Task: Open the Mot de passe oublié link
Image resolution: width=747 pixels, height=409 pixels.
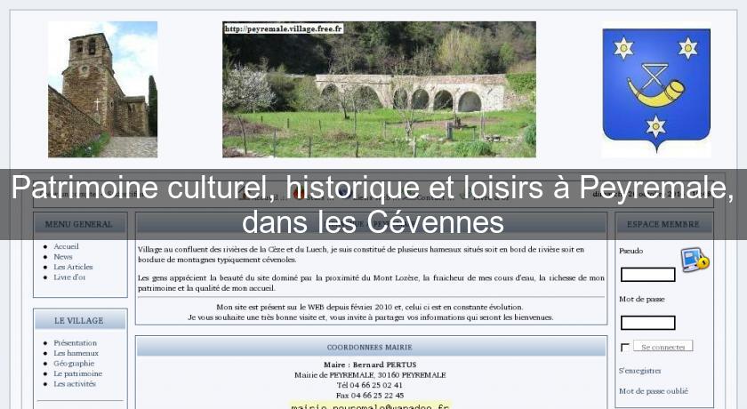Action: 654,391
